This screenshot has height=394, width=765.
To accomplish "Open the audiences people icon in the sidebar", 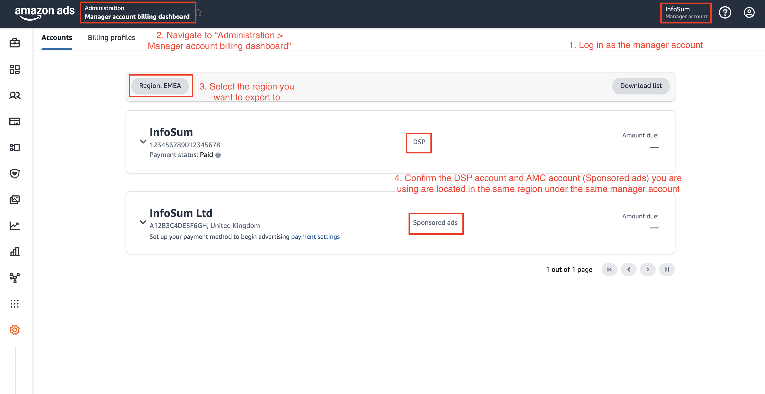I will (x=14, y=95).
